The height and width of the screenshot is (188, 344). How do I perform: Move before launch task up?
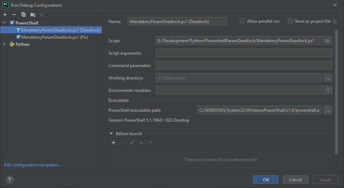[141, 143]
